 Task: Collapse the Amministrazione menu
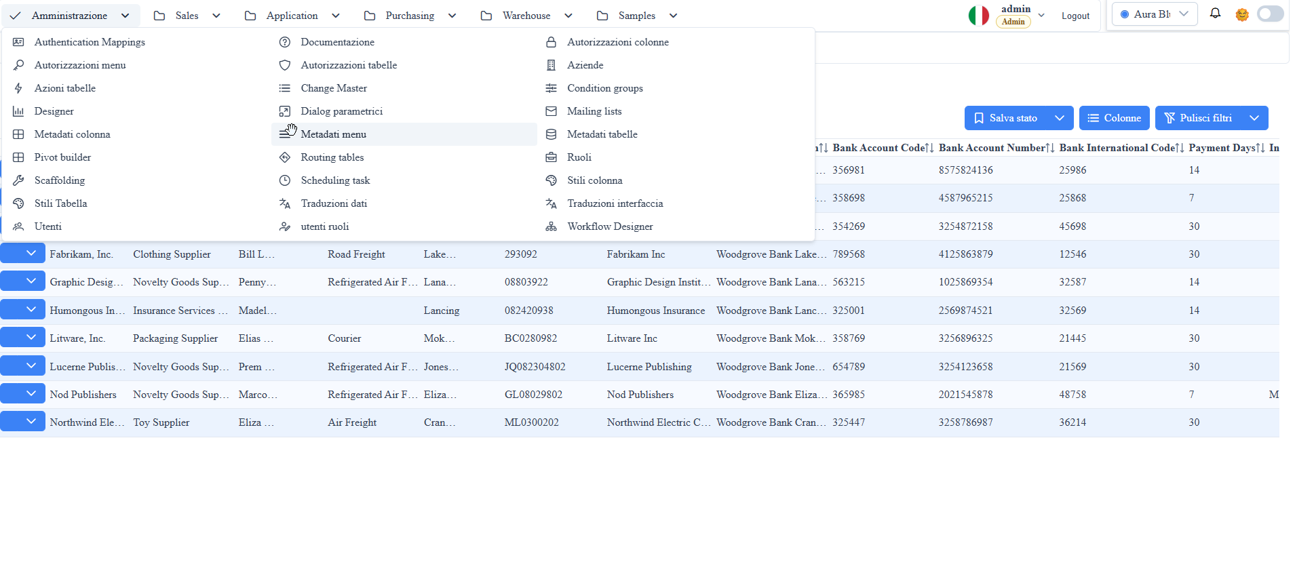point(71,16)
